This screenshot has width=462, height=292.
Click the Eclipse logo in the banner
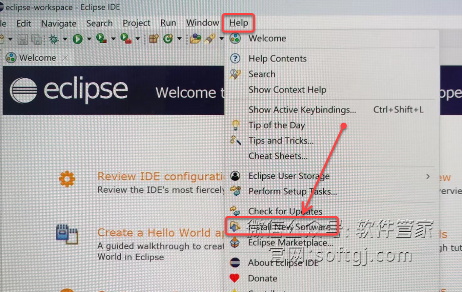[68, 90]
